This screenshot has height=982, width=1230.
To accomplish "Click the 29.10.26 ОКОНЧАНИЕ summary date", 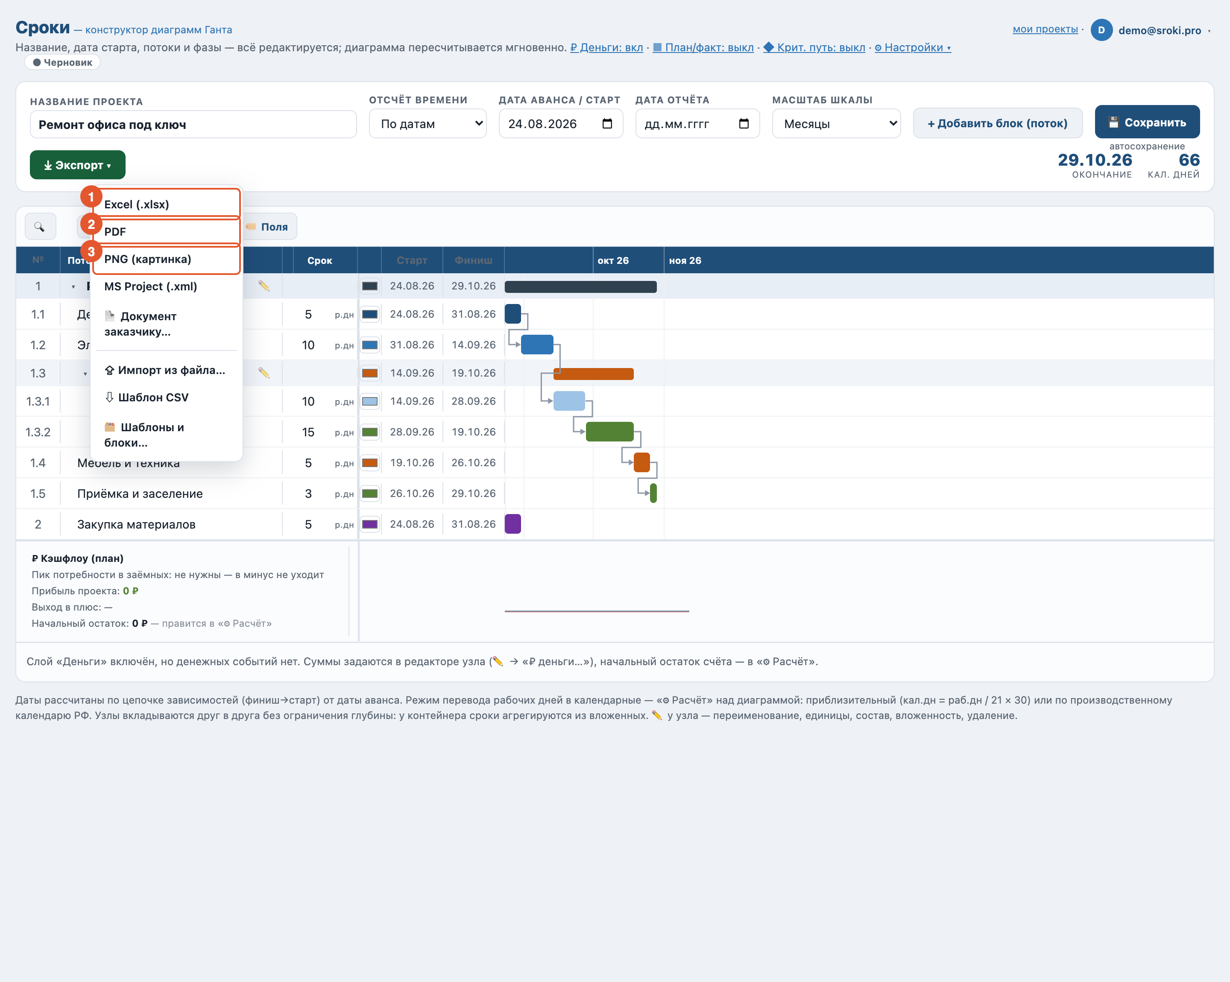I will click(1095, 160).
